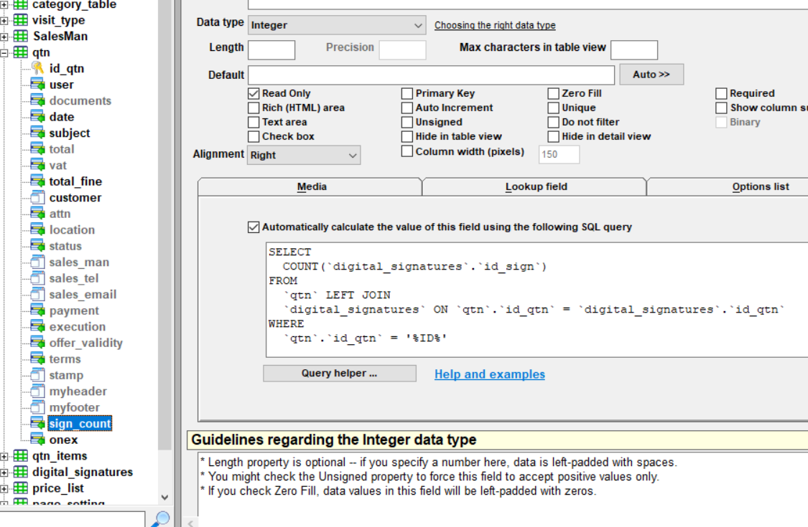Click the onex field icon

[x=37, y=440]
